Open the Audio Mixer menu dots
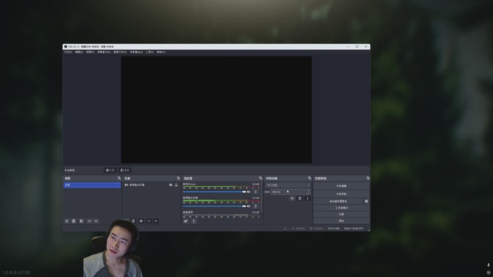493x277 pixels. [194, 221]
